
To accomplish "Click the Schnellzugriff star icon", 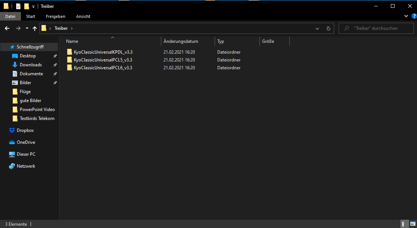I will pyautogui.click(x=12, y=47).
